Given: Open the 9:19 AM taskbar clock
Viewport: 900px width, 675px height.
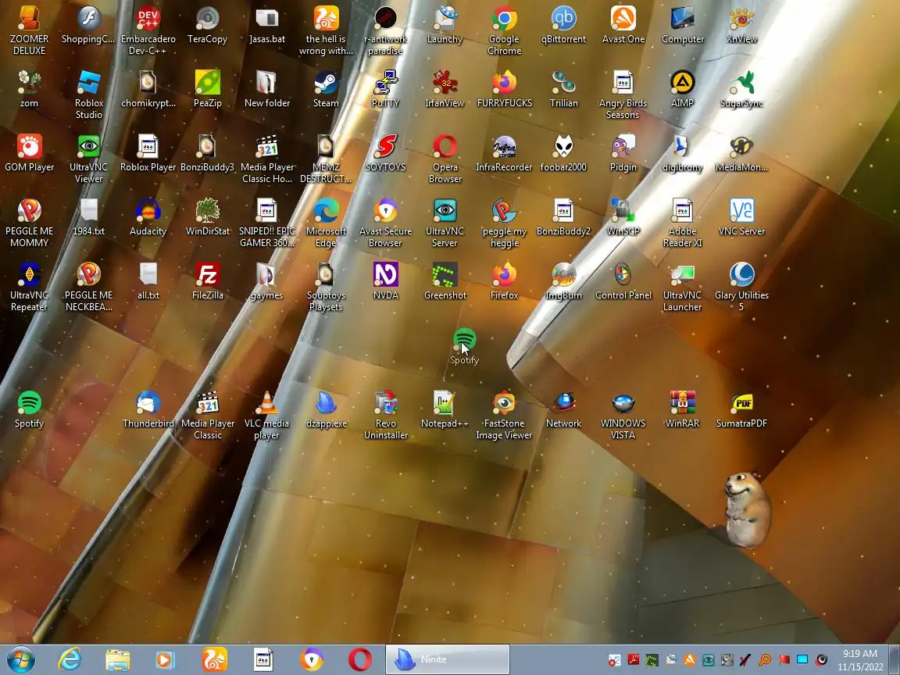Looking at the screenshot, I should [860, 660].
